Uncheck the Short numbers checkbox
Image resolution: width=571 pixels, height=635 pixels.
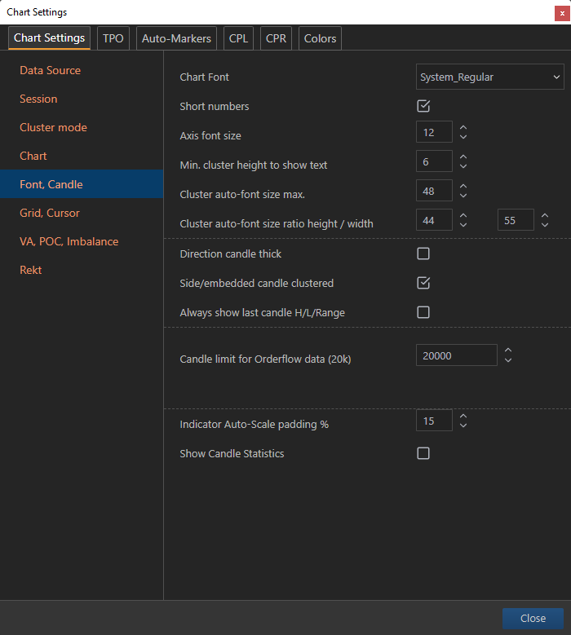[423, 106]
